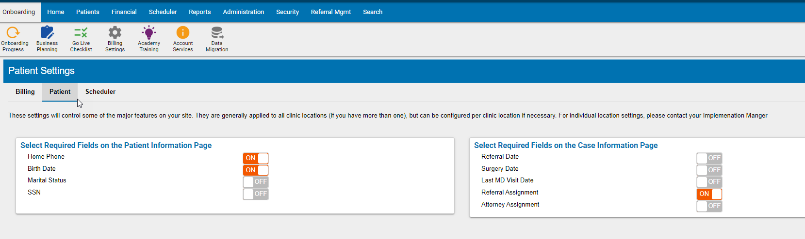805x239 pixels.
Task: Open the Data Migration icon
Action: (x=217, y=33)
